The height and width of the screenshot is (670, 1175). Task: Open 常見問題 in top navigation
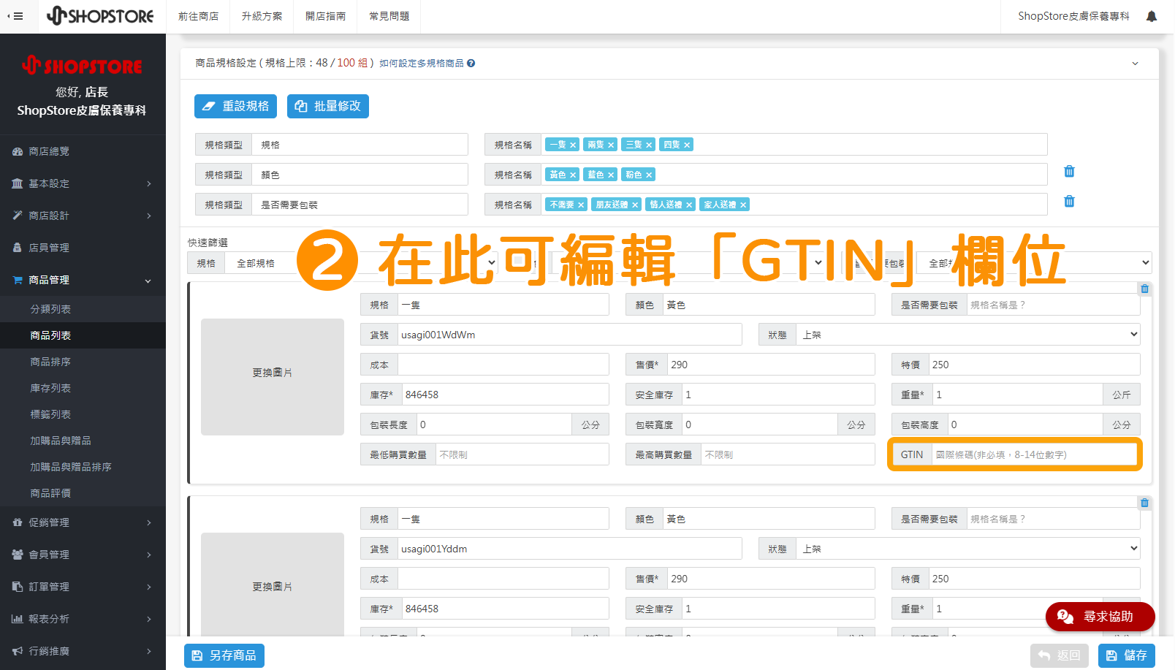tap(389, 16)
